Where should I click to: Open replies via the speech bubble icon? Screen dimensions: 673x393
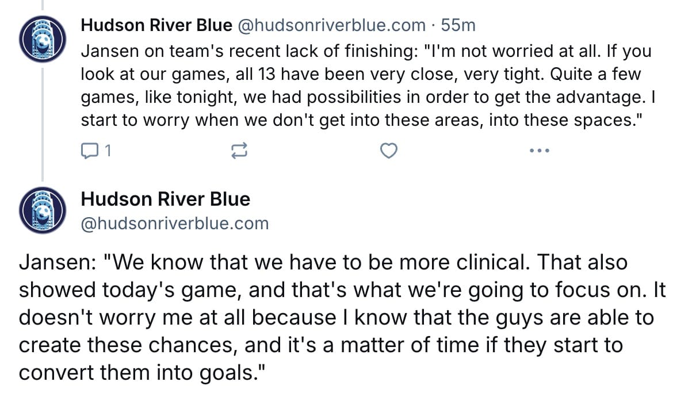point(89,151)
